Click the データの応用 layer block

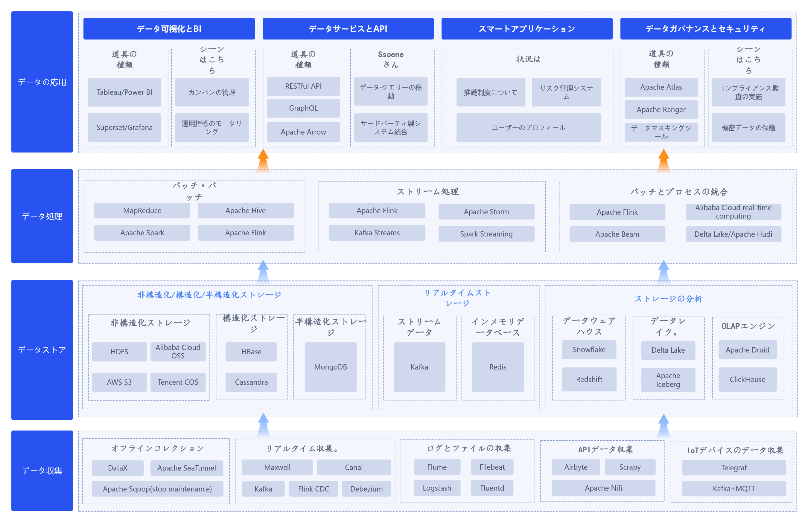42,82
